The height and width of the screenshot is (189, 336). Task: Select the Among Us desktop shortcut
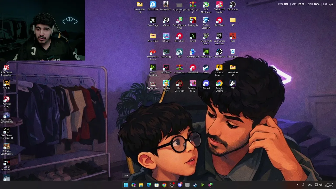(193, 22)
